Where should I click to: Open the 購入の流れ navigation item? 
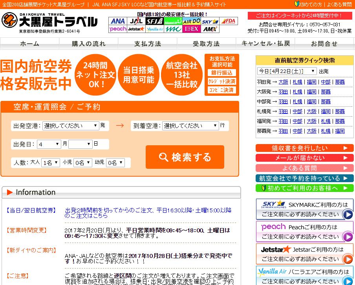(x=88, y=44)
